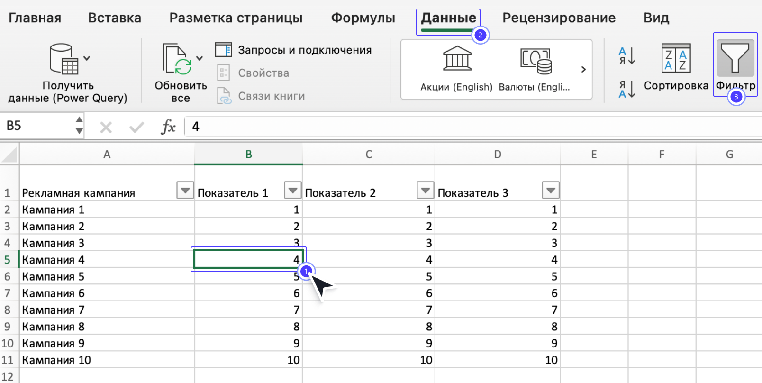The height and width of the screenshot is (383, 762).
Task: Open the Сортировка dialog
Action: (x=676, y=67)
